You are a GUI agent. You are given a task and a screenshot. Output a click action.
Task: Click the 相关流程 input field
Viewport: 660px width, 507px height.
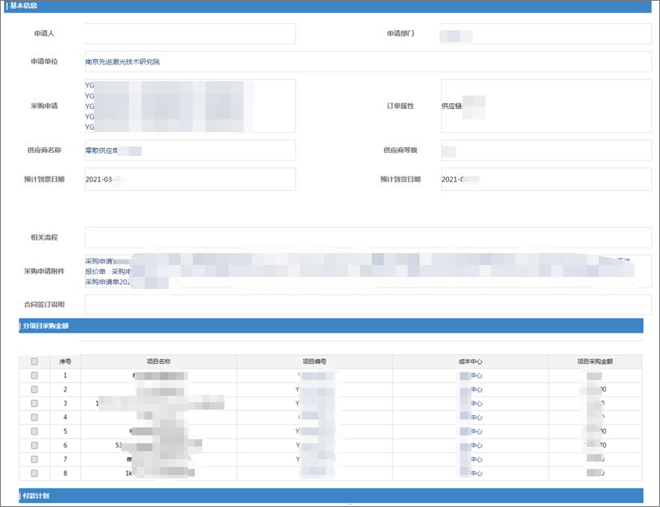[369, 238]
